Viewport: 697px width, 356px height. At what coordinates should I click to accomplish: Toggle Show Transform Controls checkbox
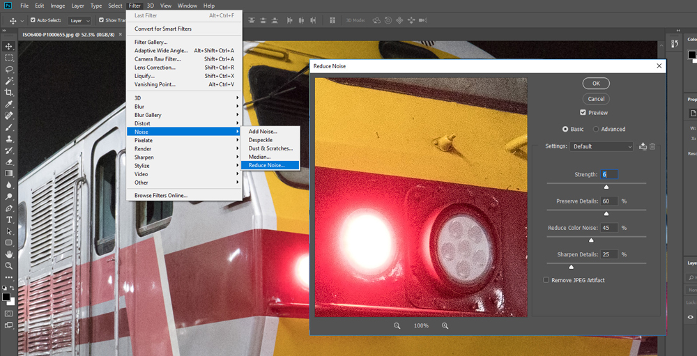pos(101,20)
